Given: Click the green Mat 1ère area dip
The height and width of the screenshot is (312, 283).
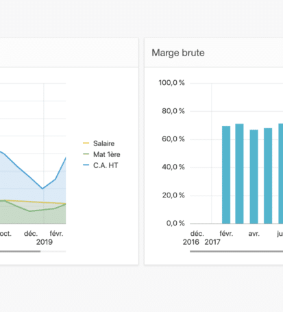Looking at the screenshot, I should [x=29, y=211].
